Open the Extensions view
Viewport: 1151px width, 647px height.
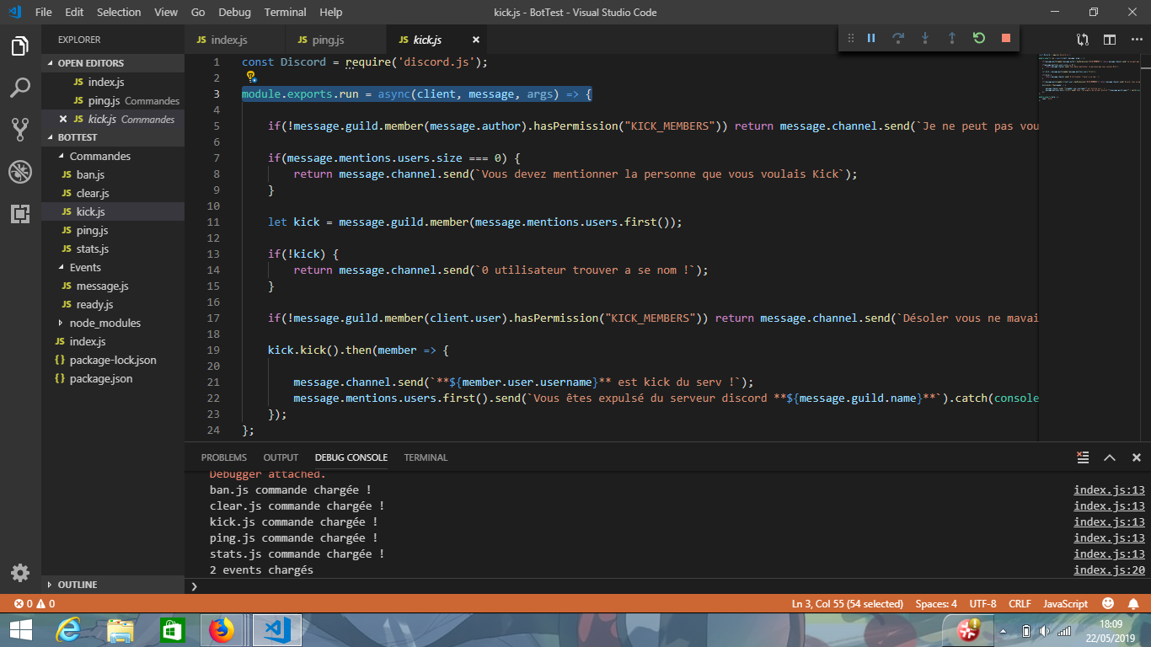(x=20, y=214)
